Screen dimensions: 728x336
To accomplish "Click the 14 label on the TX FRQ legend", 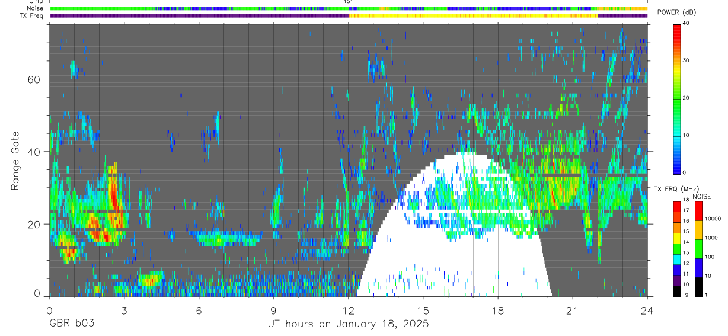I will coord(686,242).
